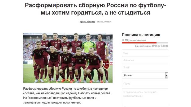Click the Тюмень, Россия location text
Viewport: 191px width, 107px height.
point(104,22)
